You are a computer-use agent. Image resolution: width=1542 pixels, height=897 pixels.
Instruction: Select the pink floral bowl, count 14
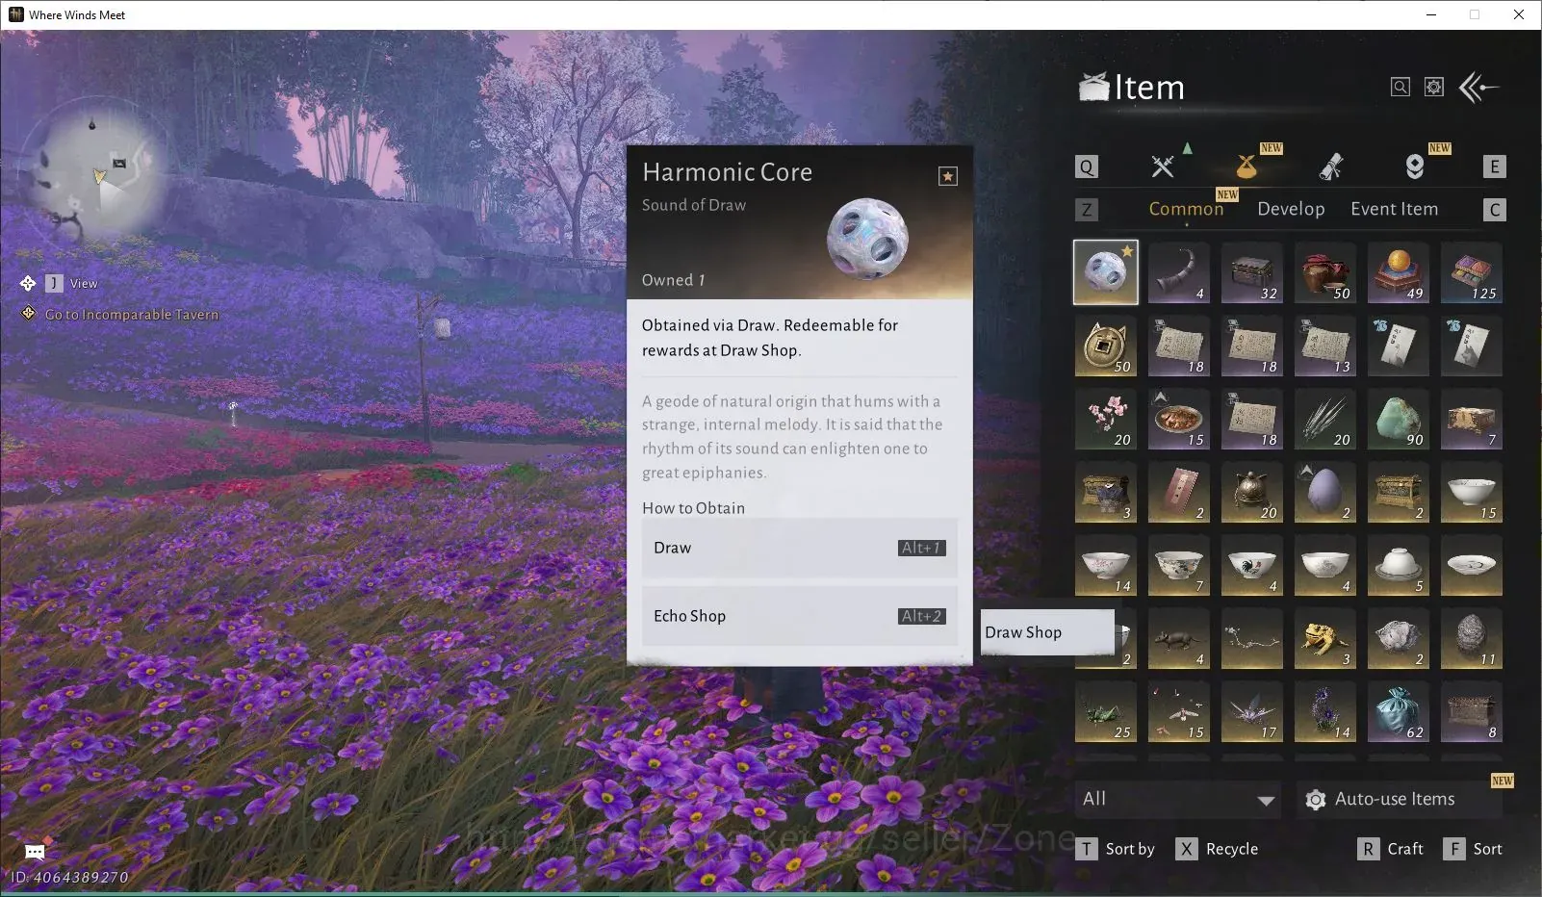pos(1106,565)
